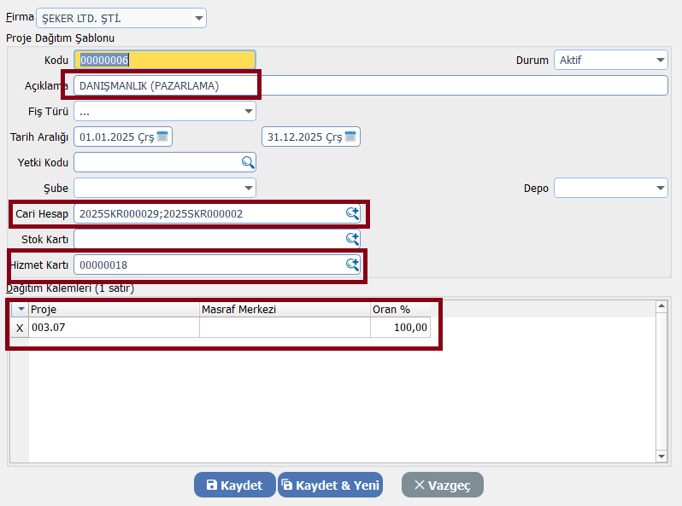Delete row 003.07 using the X marker
682x506 pixels.
click(x=20, y=328)
